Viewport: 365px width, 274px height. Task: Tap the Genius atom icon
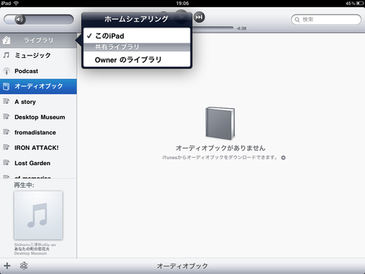pos(23,266)
